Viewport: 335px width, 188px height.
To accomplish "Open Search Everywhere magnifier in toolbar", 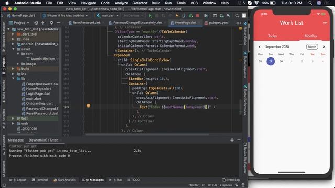I will 237,16.
